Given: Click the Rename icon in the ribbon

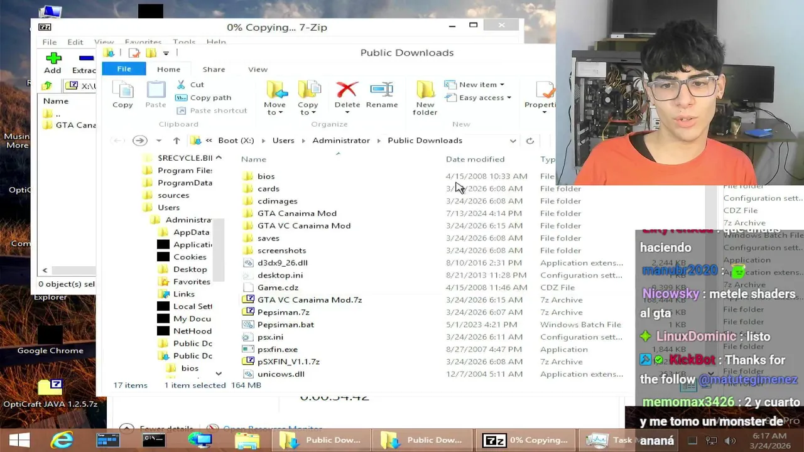Looking at the screenshot, I should pos(381,95).
